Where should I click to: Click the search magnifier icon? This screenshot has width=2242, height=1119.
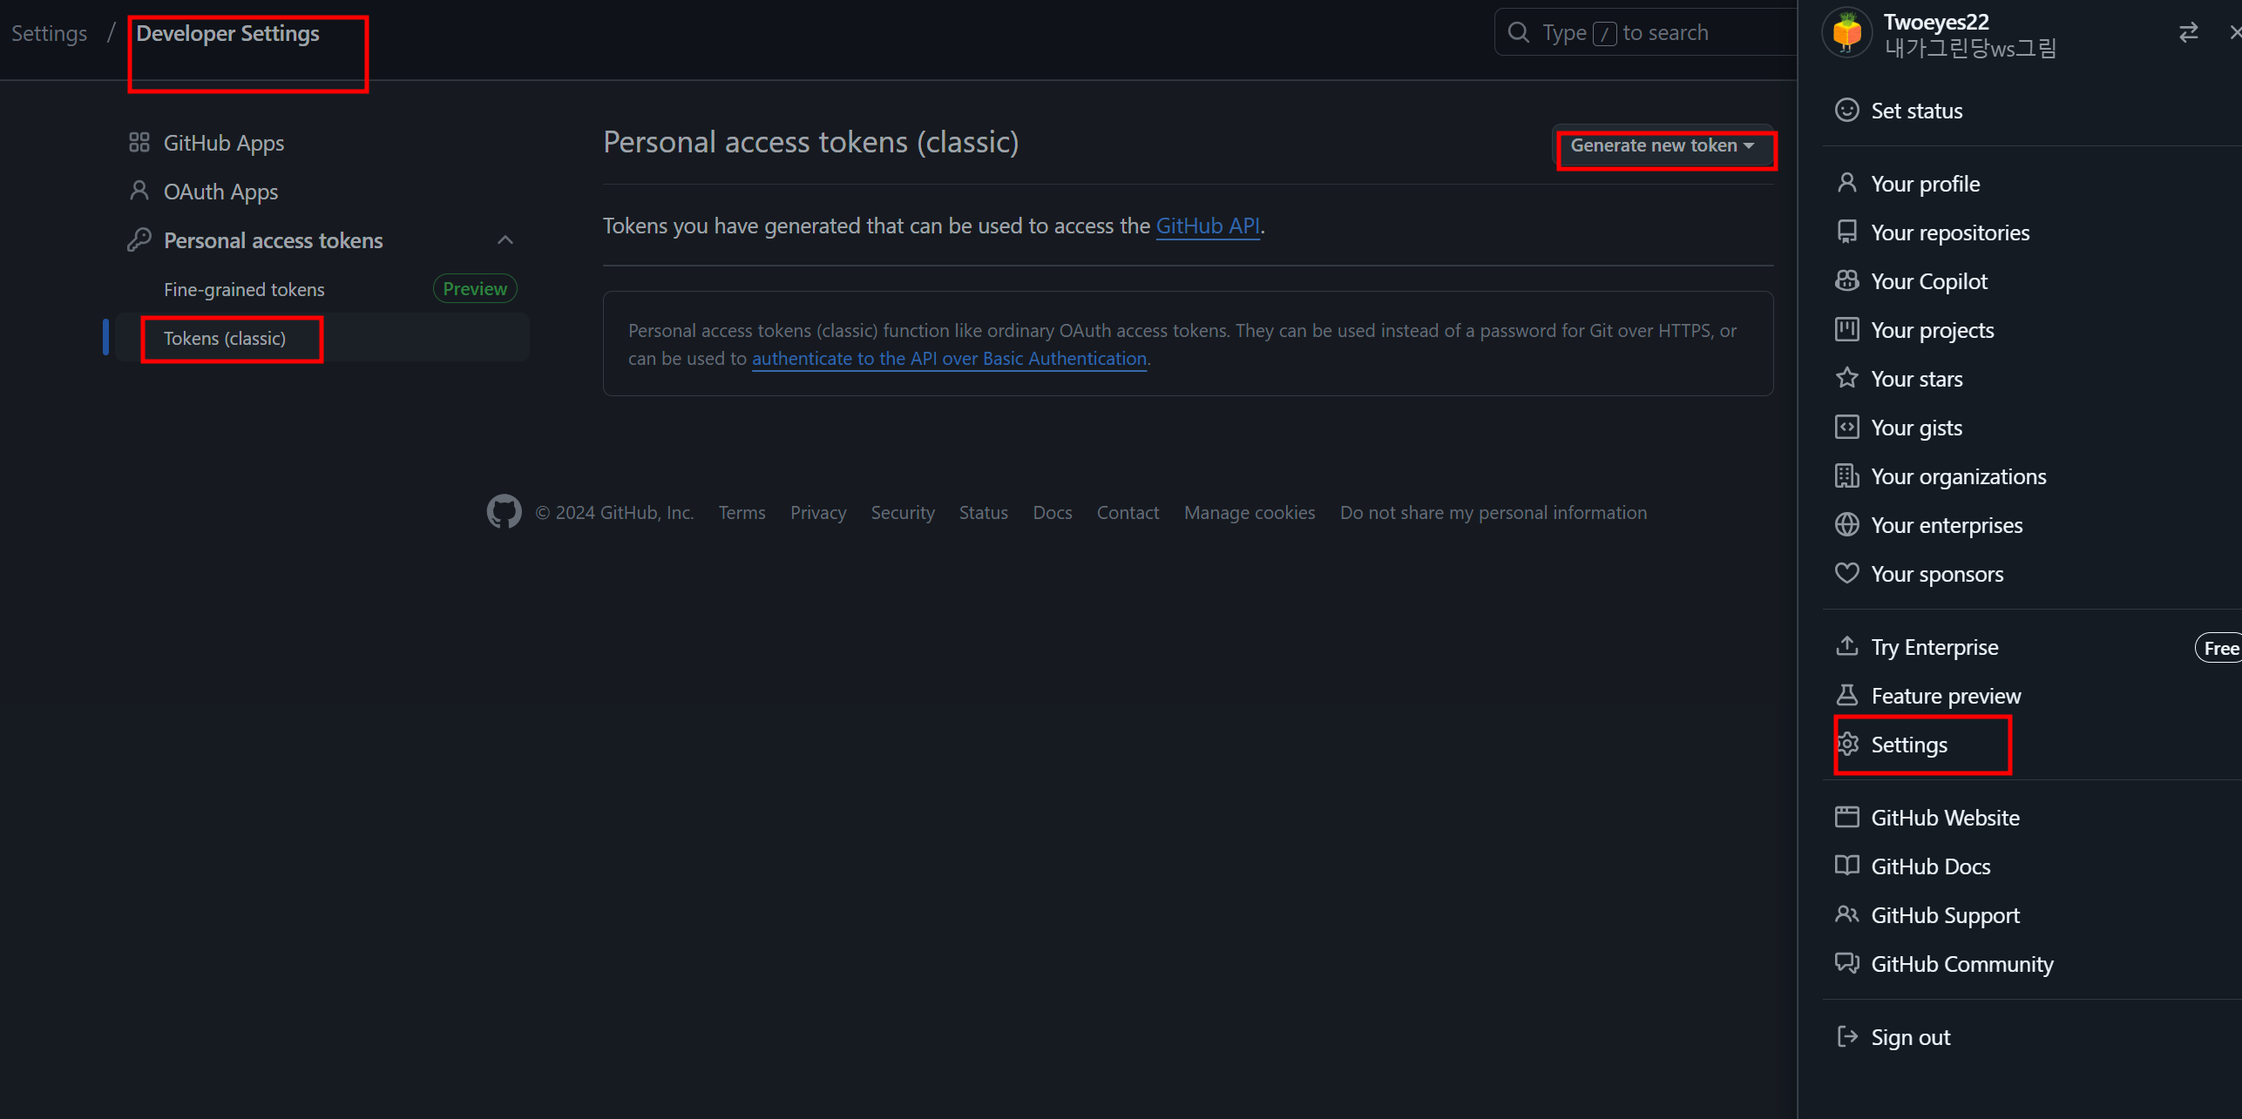coord(1519,32)
